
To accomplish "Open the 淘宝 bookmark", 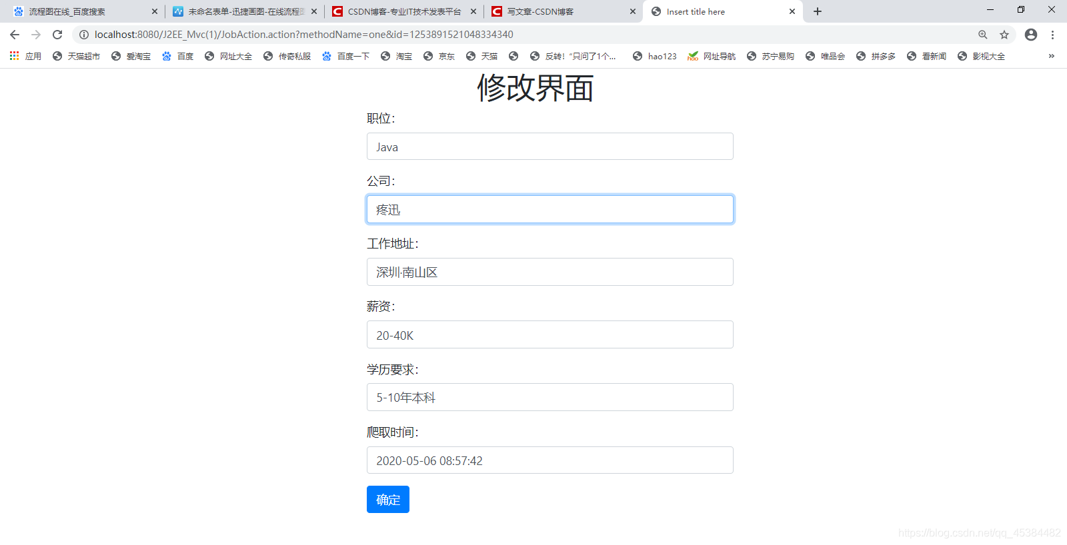I will click(x=396, y=56).
